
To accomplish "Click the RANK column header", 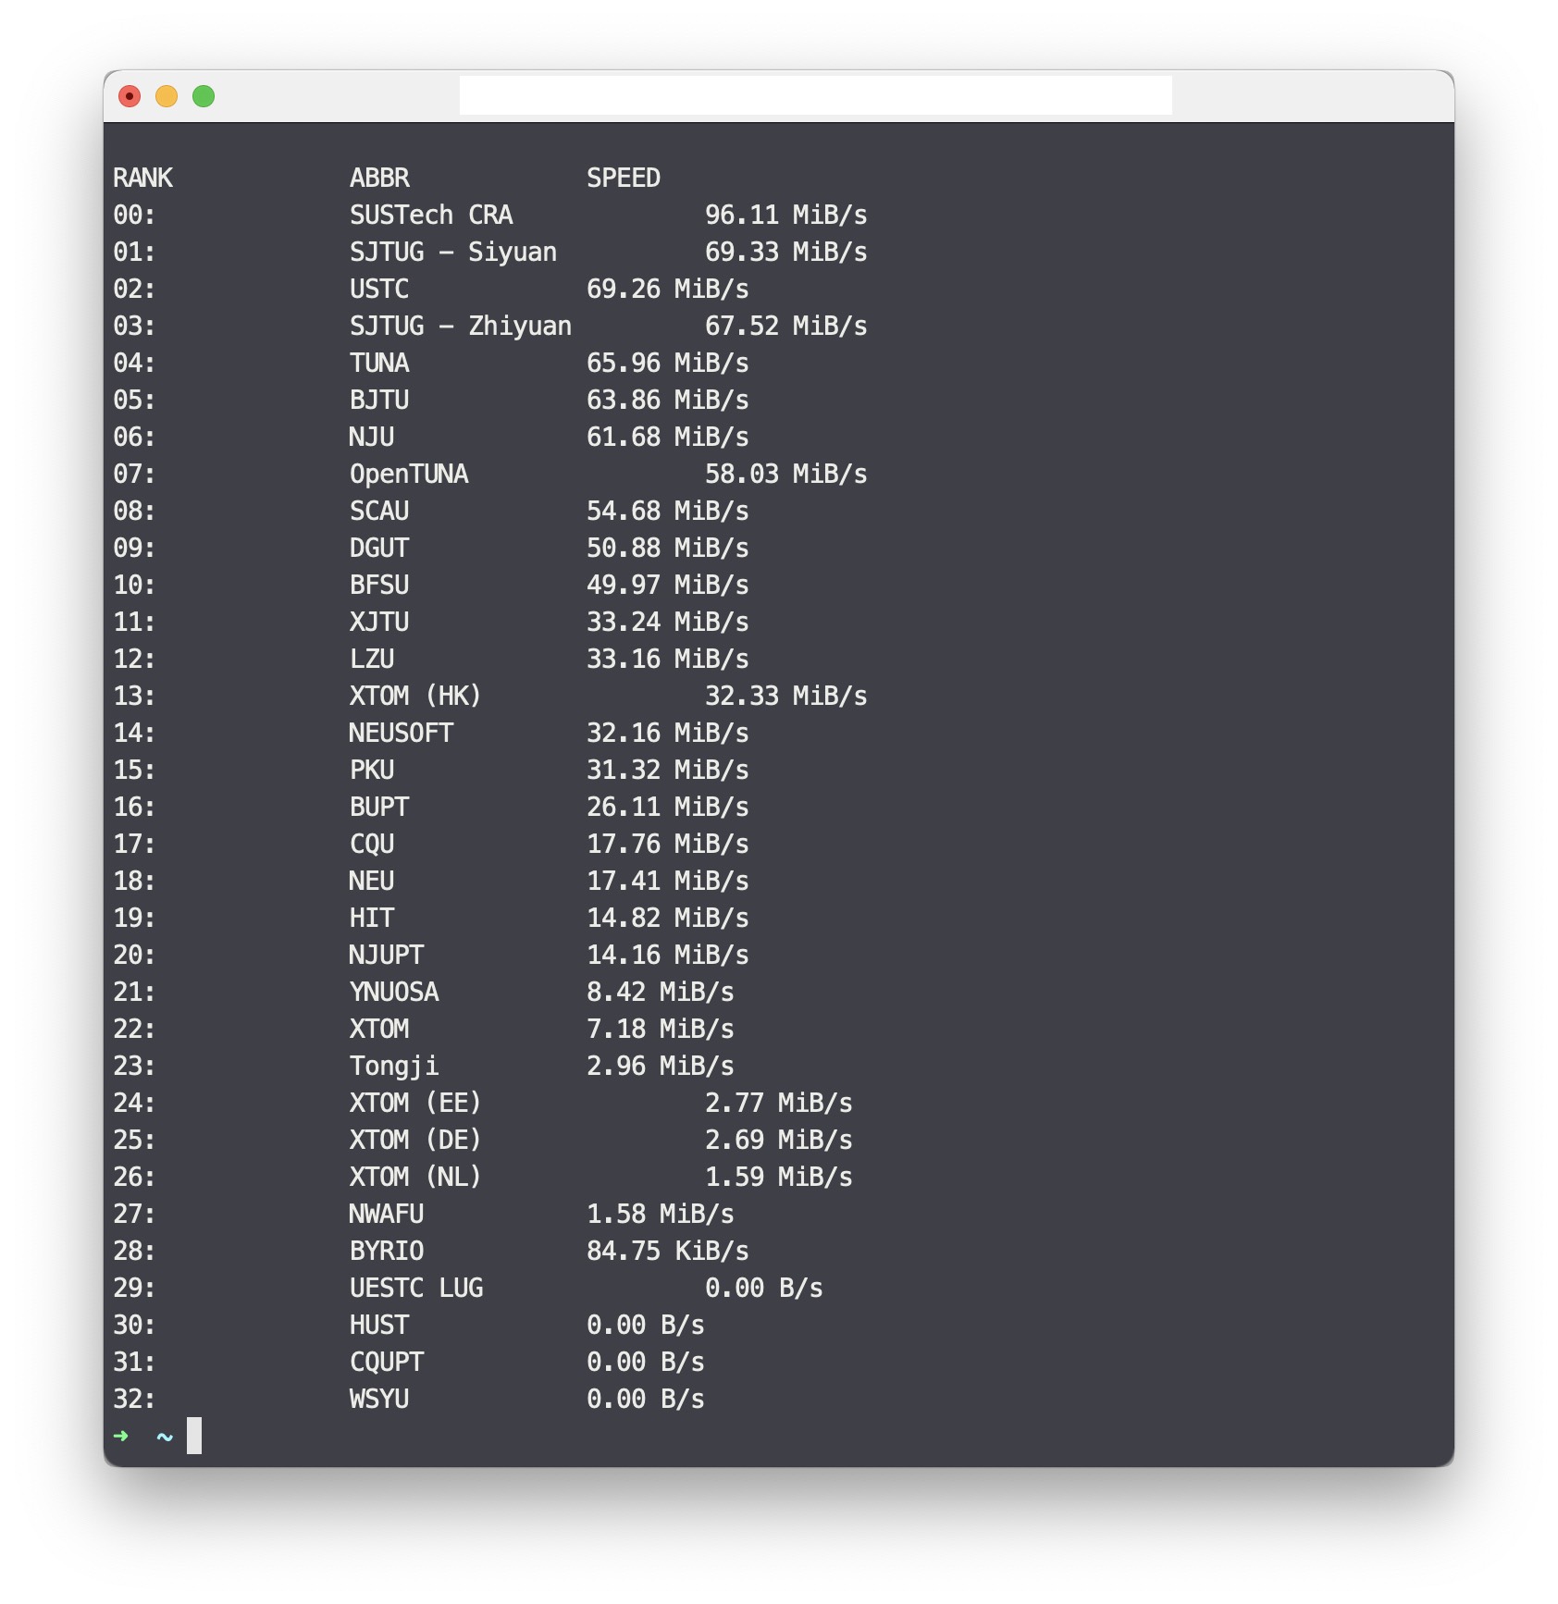I will click(x=142, y=178).
